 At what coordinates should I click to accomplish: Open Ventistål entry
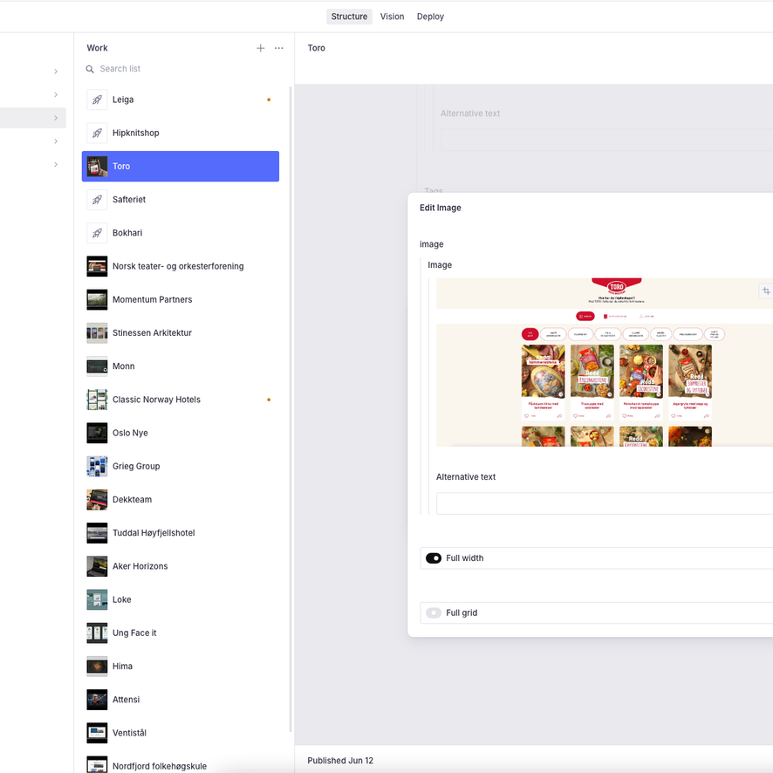click(181, 733)
